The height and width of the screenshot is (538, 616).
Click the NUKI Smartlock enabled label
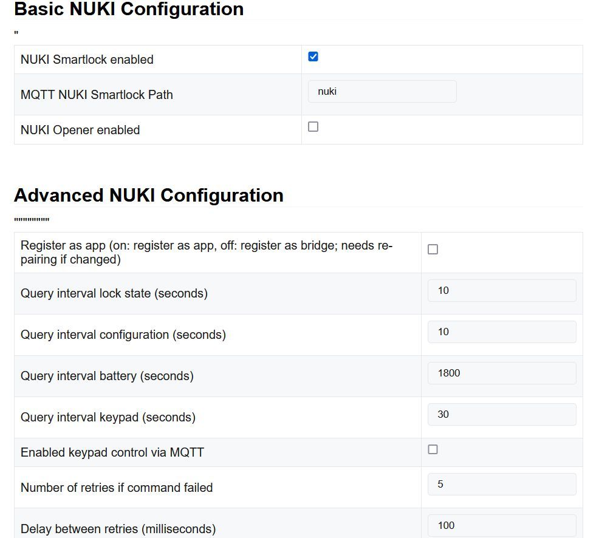87,60
